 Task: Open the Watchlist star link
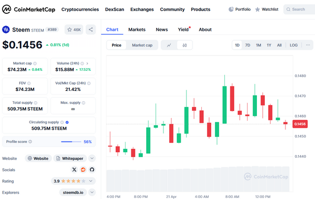(267, 9)
